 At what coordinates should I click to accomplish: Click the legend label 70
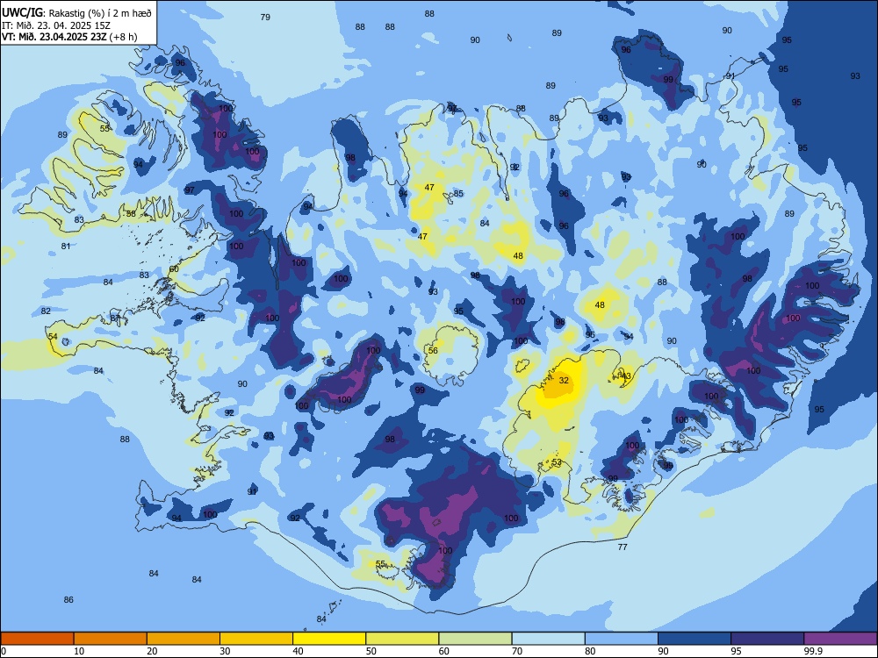(x=517, y=651)
